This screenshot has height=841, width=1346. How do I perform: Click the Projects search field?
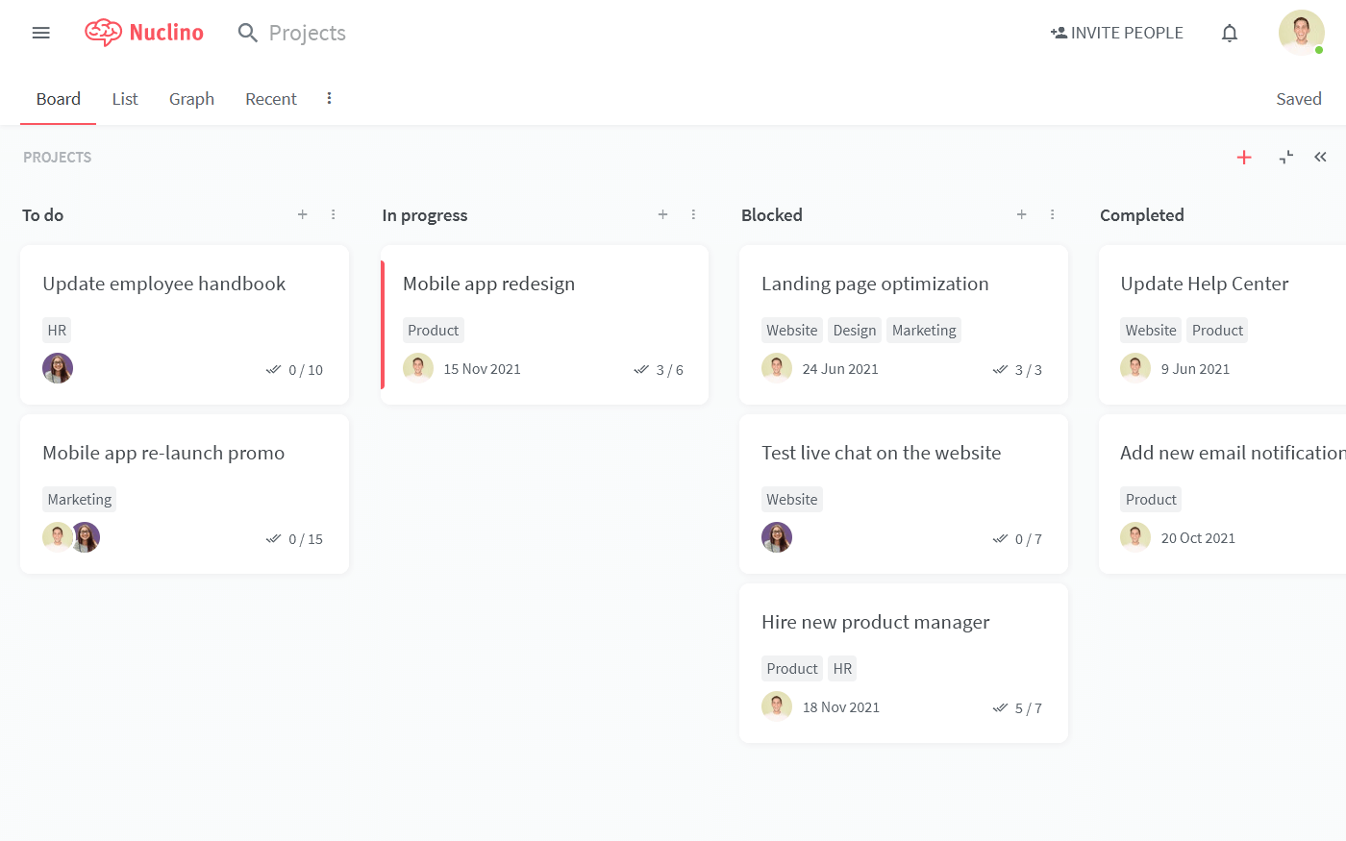click(307, 33)
